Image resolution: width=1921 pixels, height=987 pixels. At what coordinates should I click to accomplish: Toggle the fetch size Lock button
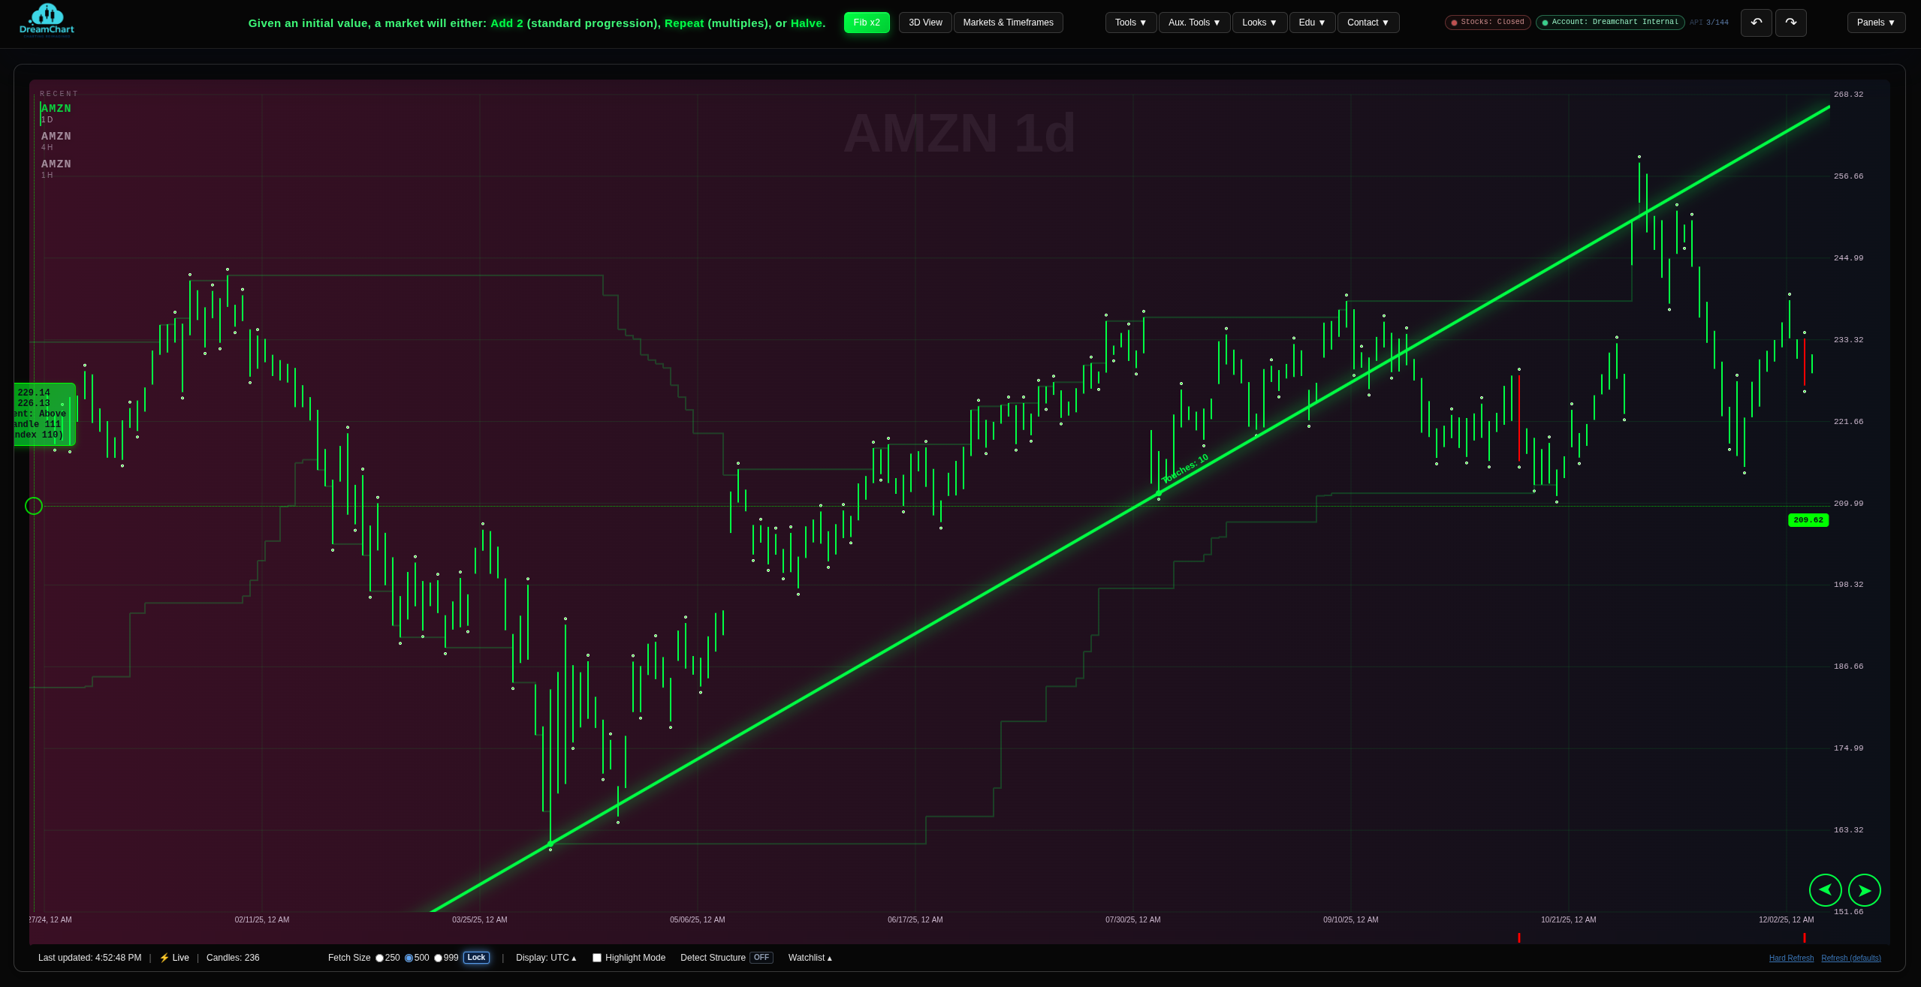pyautogui.click(x=476, y=958)
